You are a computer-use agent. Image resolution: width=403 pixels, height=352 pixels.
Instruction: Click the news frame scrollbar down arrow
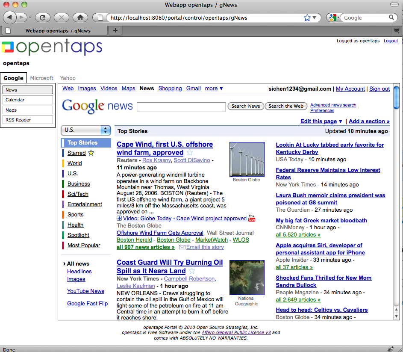coord(396,317)
